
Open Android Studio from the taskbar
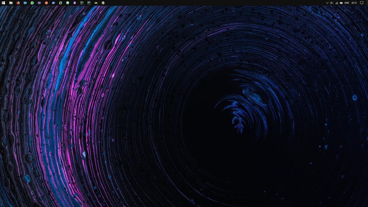click(x=96, y=3)
